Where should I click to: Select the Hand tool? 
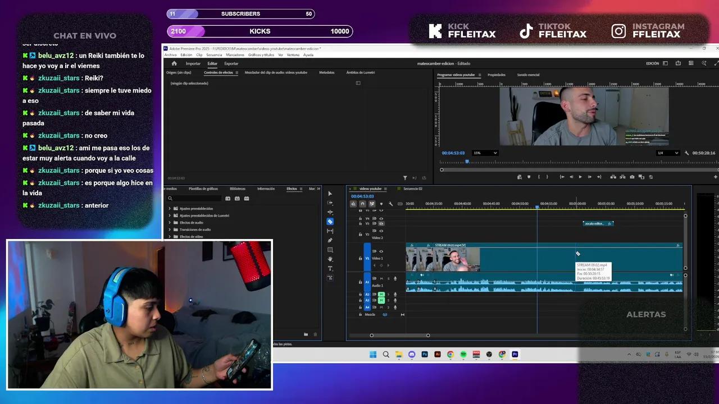click(x=330, y=259)
